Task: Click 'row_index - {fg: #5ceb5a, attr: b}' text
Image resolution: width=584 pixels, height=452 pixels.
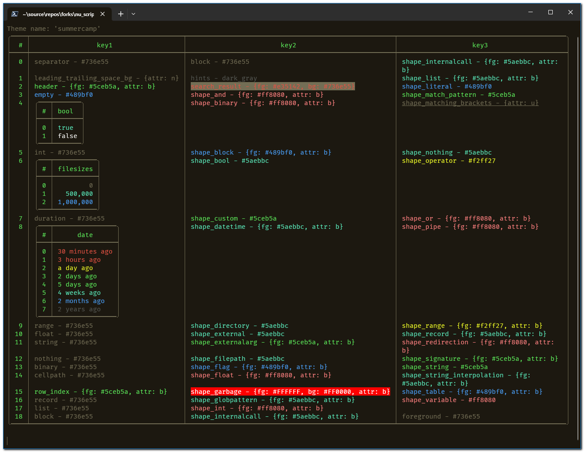Action: pos(101,392)
